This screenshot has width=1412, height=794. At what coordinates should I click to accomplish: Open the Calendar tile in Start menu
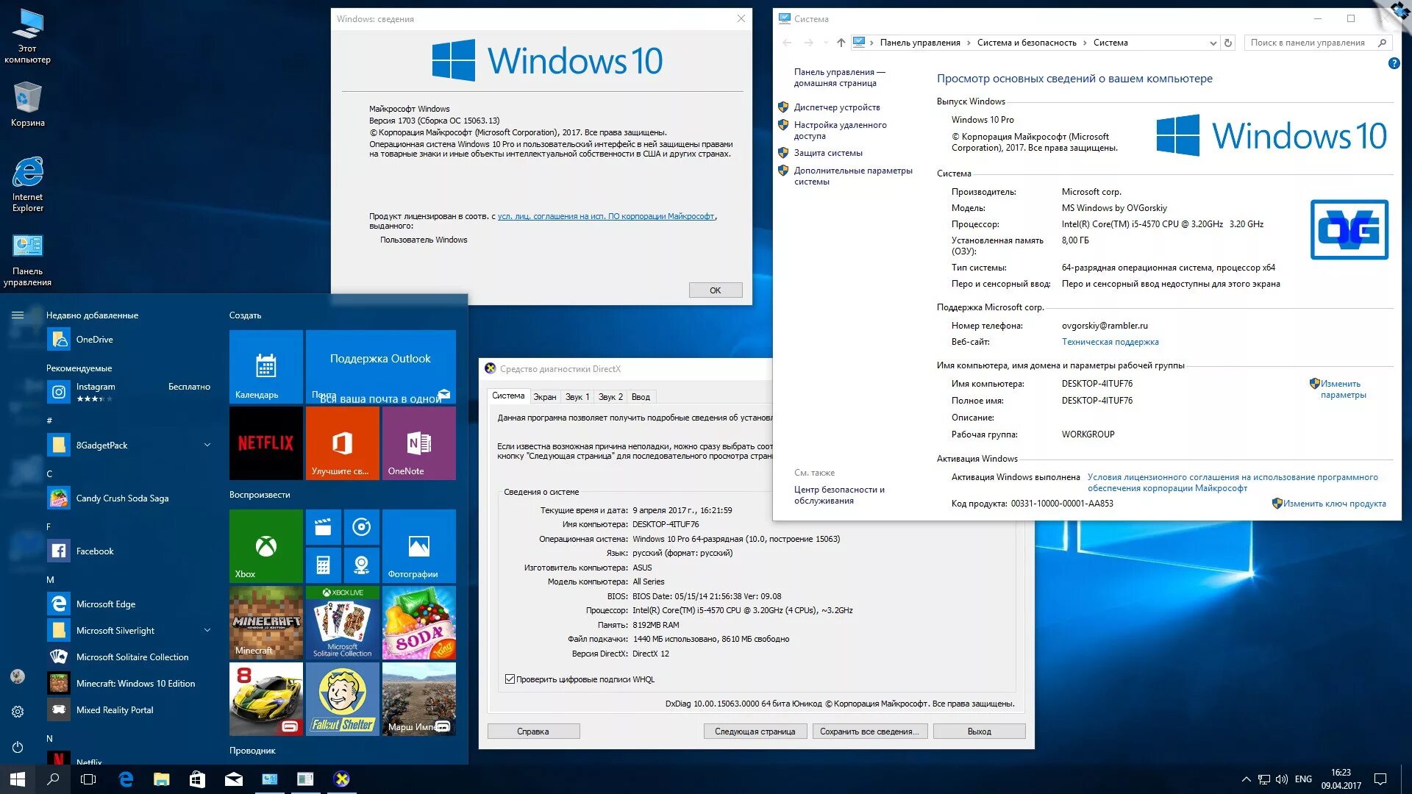tap(265, 366)
